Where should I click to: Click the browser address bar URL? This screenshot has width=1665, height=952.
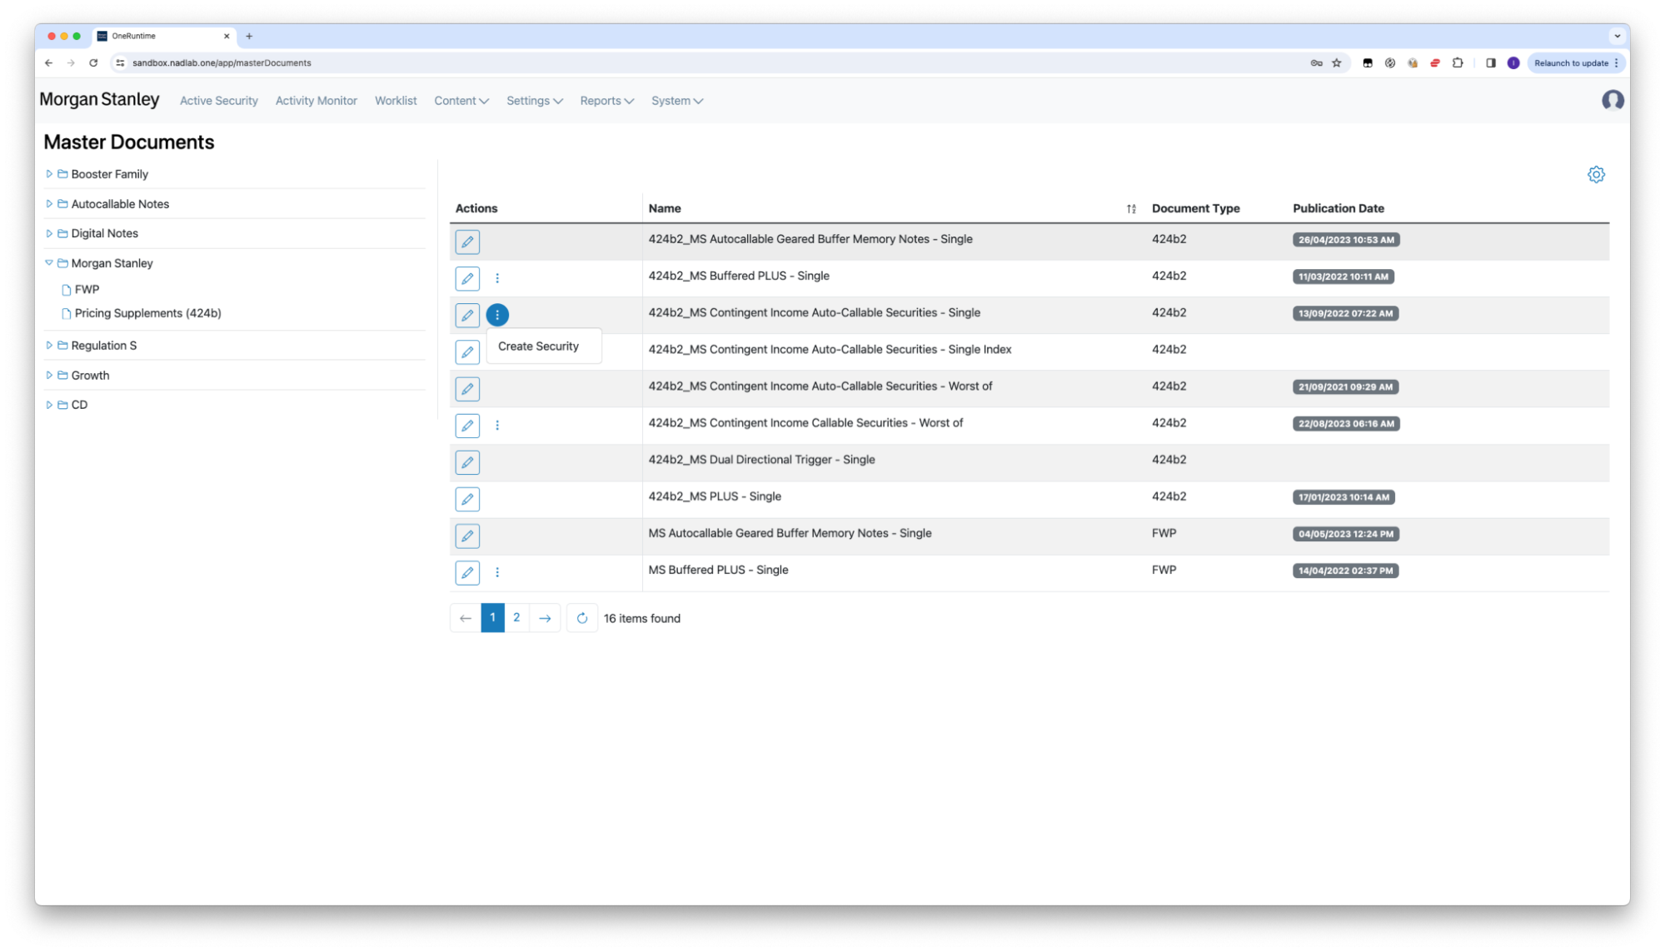click(222, 63)
